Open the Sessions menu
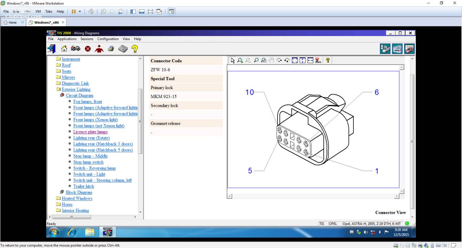 87,39
